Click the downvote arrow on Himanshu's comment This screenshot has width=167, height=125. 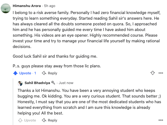152,73
